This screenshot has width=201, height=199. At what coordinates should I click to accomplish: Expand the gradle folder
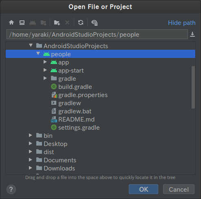pyautogui.click(x=45, y=78)
